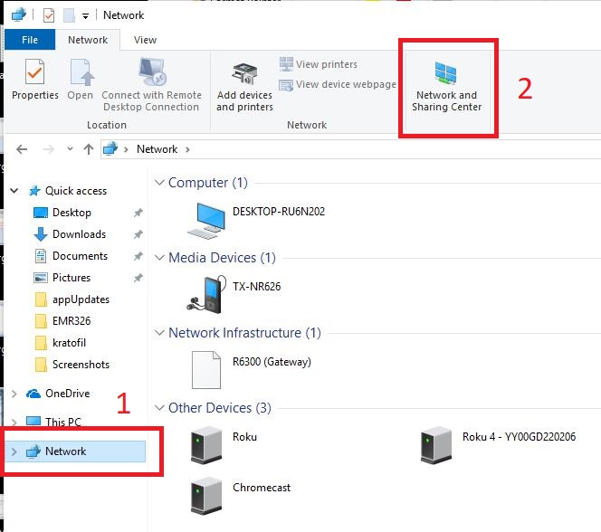Select This PC in navigation pane
The width and height of the screenshot is (601, 532).
pyautogui.click(x=63, y=423)
